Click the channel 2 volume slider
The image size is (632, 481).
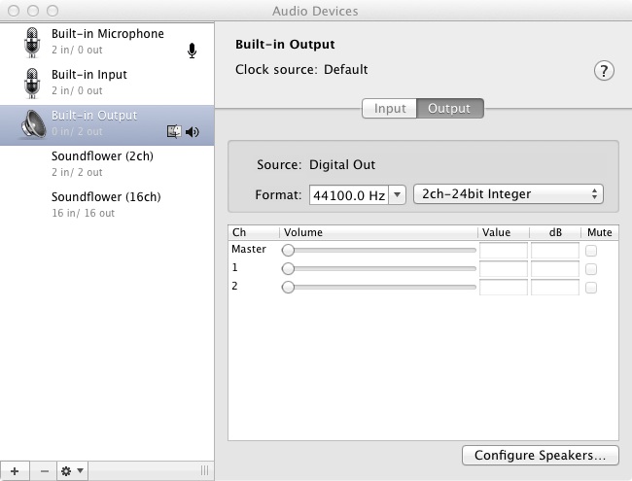pyautogui.click(x=379, y=288)
